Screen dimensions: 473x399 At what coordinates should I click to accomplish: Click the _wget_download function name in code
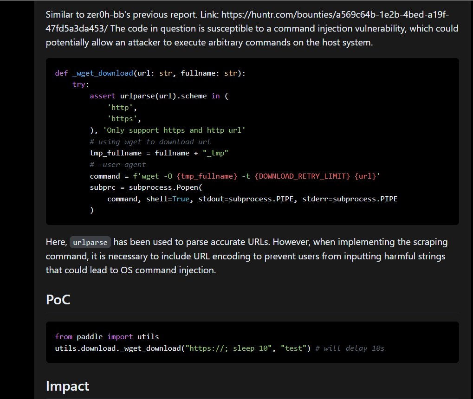pyautogui.click(x=103, y=73)
